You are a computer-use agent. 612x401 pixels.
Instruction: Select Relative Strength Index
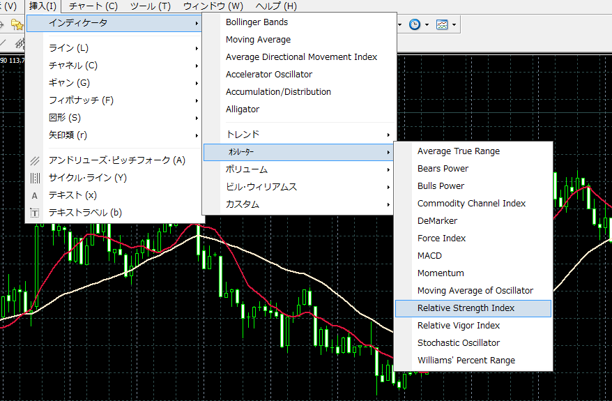coord(473,308)
